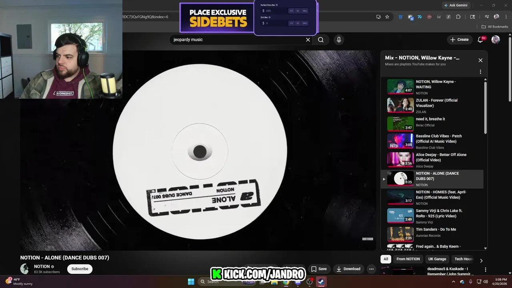Image resolution: width=512 pixels, height=288 pixels.
Task: Select the UK Garage chip
Action: [437, 259]
